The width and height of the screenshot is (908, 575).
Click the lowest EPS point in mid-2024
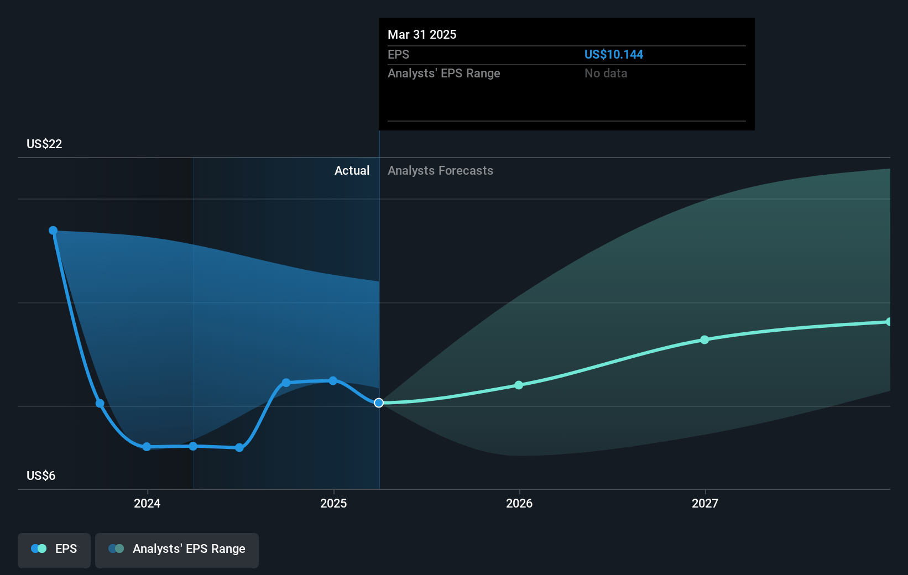tap(239, 448)
